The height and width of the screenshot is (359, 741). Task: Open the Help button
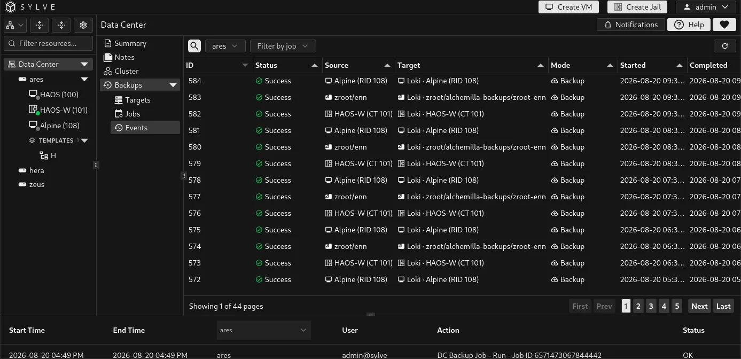coord(689,25)
